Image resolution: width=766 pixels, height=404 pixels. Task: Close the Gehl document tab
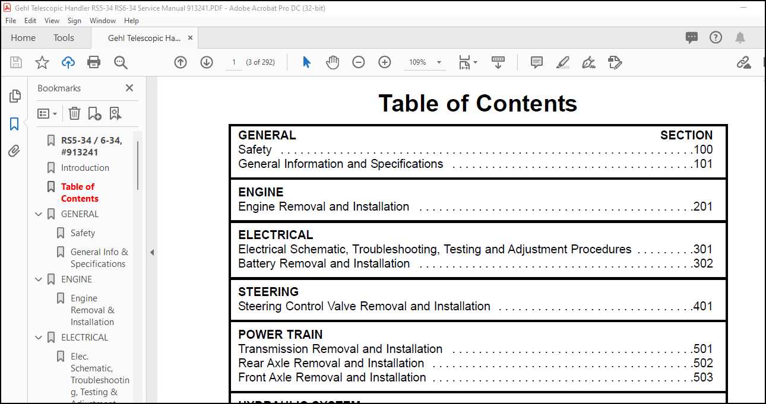click(x=190, y=37)
